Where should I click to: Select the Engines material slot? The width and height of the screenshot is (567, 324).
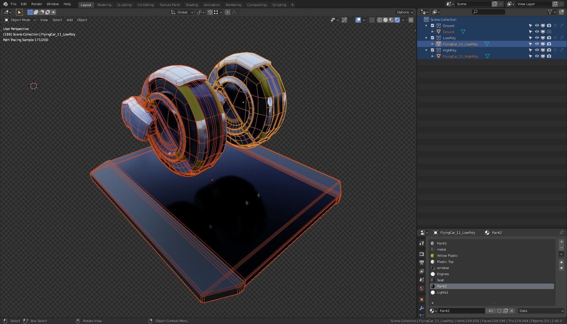(x=492, y=274)
